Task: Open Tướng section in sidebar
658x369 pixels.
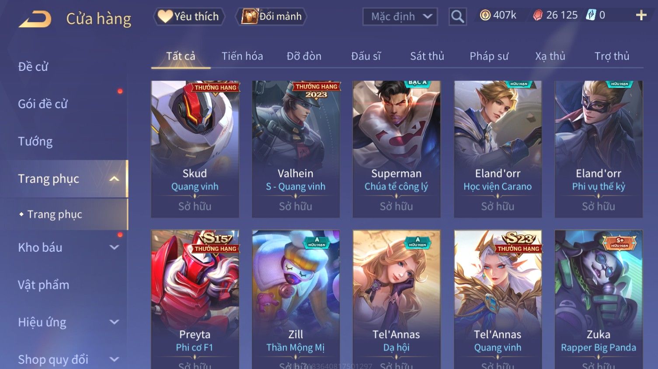Action: tap(35, 142)
